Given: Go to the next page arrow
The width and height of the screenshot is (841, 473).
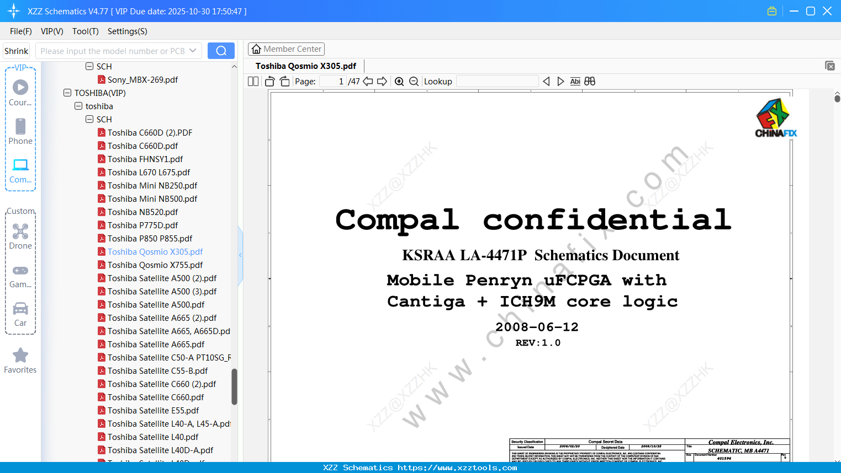Looking at the screenshot, I should tap(382, 82).
